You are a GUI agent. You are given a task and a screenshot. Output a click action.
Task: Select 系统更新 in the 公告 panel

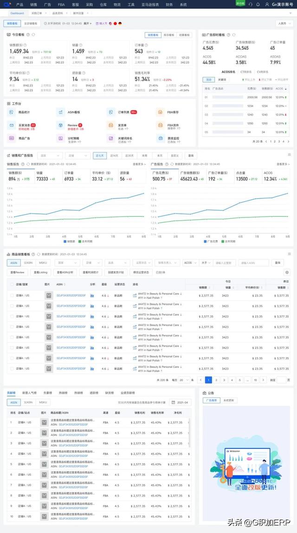click(x=229, y=401)
